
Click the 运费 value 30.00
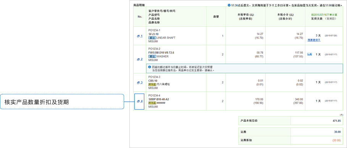tap(337, 132)
